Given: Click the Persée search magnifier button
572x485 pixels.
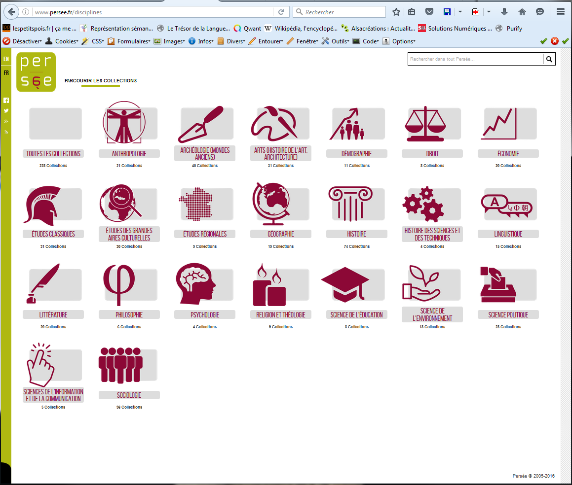Looking at the screenshot, I should [549, 59].
